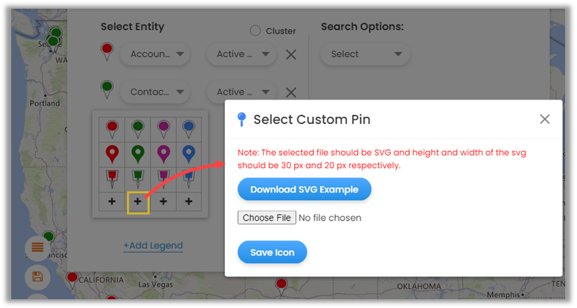Remove the Account entity row with X
This screenshot has width=577, height=308.
click(x=290, y=54)
